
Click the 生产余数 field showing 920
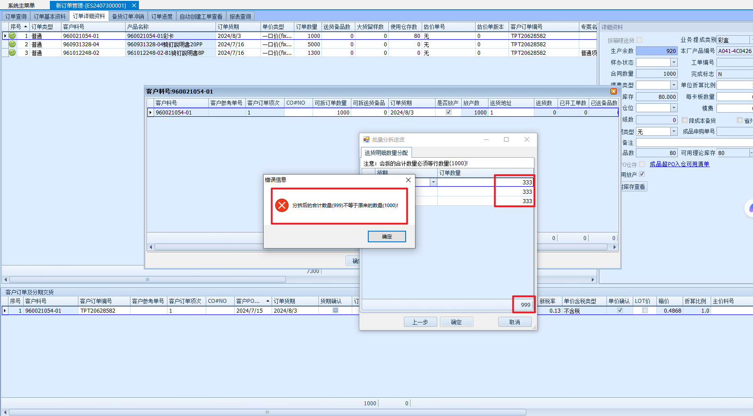pos(656,51)
